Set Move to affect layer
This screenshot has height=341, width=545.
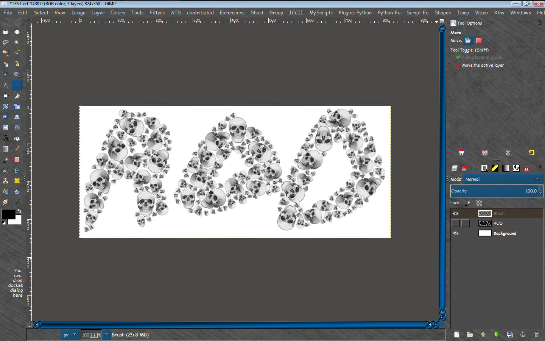click(x=468, y=41)
